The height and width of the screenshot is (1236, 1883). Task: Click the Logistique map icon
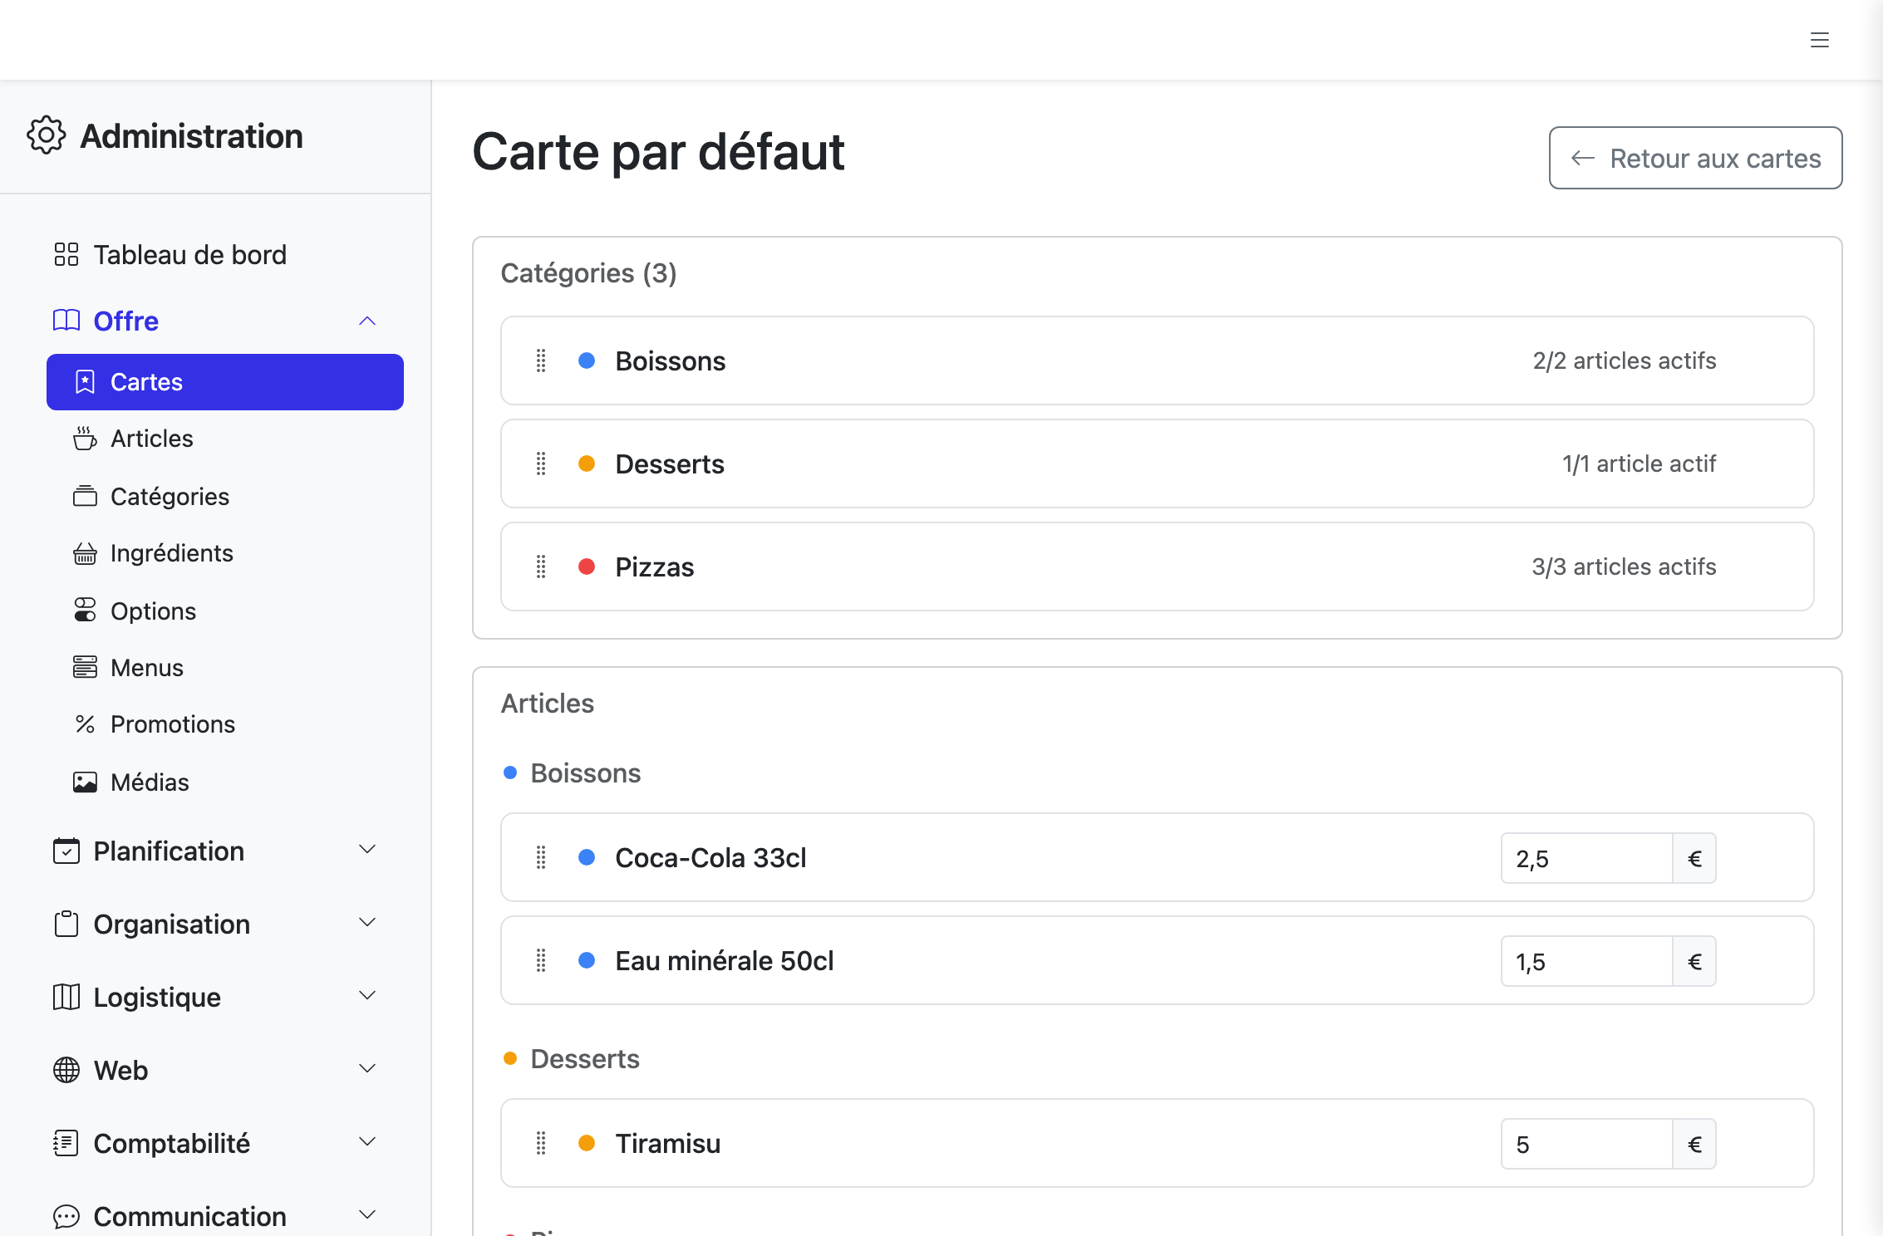(x=66, y=997)
